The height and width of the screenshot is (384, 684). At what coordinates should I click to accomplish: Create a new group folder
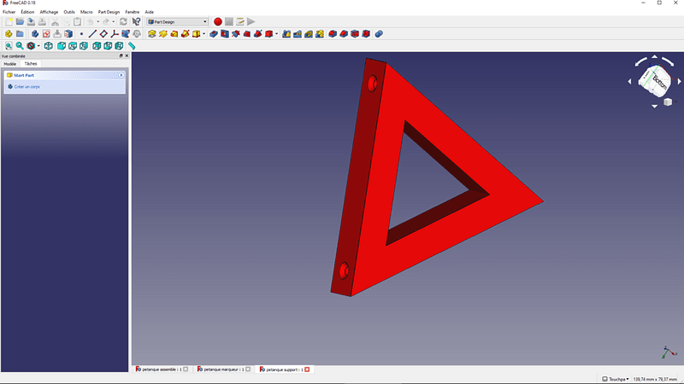click(x=20, y=34)
